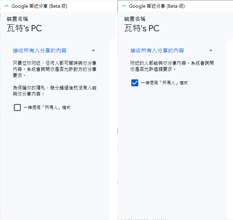Click the 接收所有人分享的內容 label in left window
The width and height of the screenshot is (233, 220).
click(40, 50)
